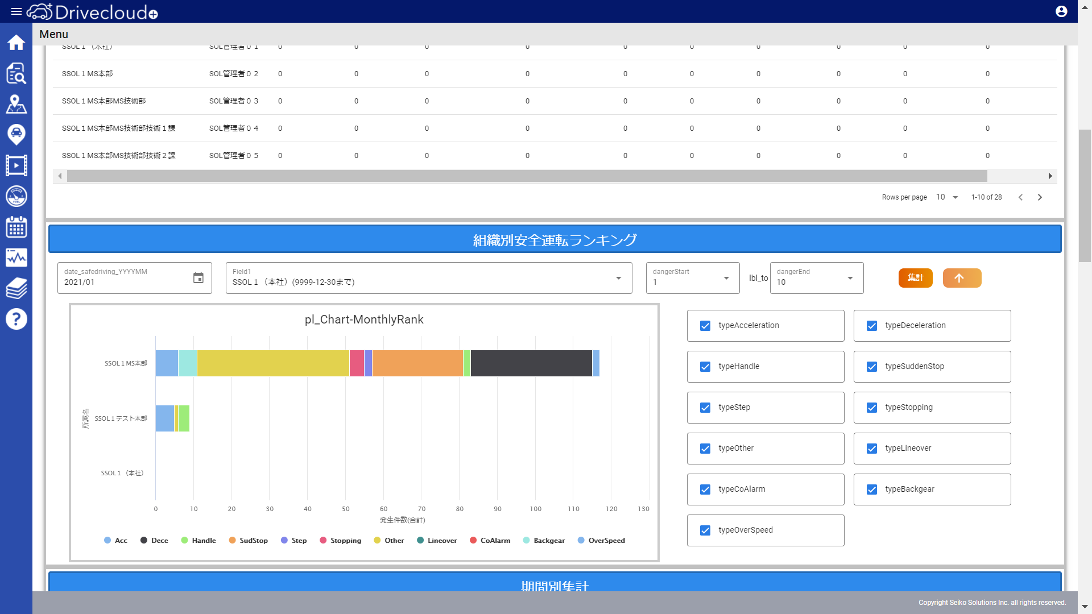Click the table scroll left arrow
This screenshot has height=614, width=1092.
pyautogui.click(x=60, y=176)
